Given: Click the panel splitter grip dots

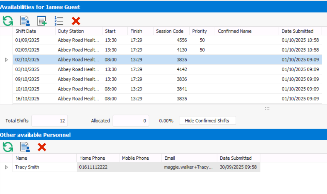Looking at the screenshot, I should [x=267, y=108].
